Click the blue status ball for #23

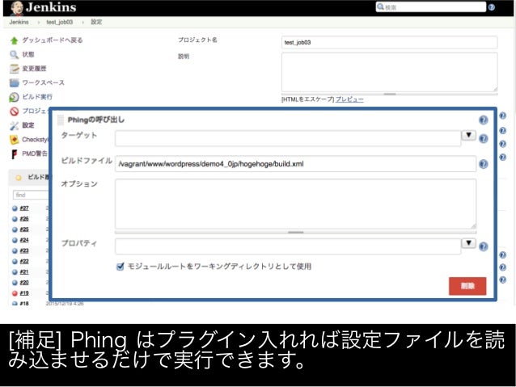click(x=15, y=251)
